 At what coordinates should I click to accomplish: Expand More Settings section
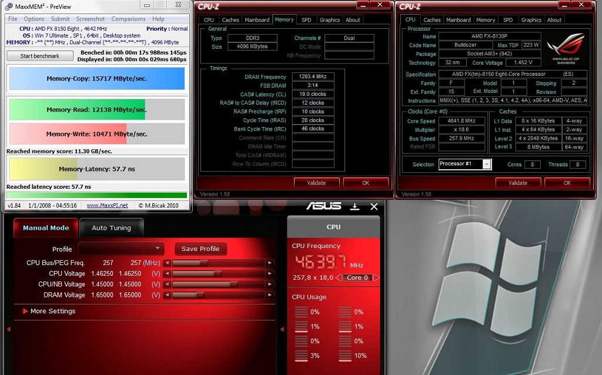[49, 311]
